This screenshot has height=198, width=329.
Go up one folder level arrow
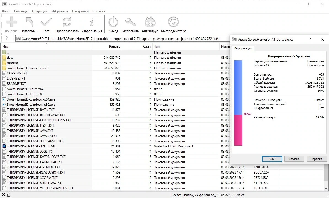pos(7,38)
